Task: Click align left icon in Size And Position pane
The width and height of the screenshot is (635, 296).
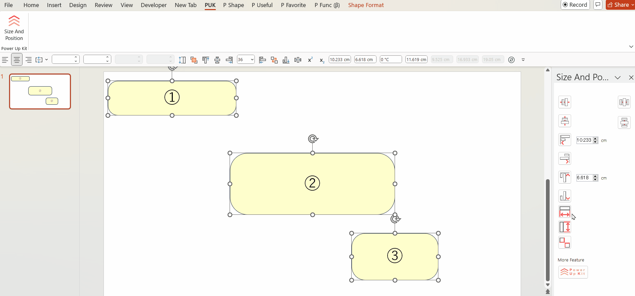Action: (x=565, y=140)
